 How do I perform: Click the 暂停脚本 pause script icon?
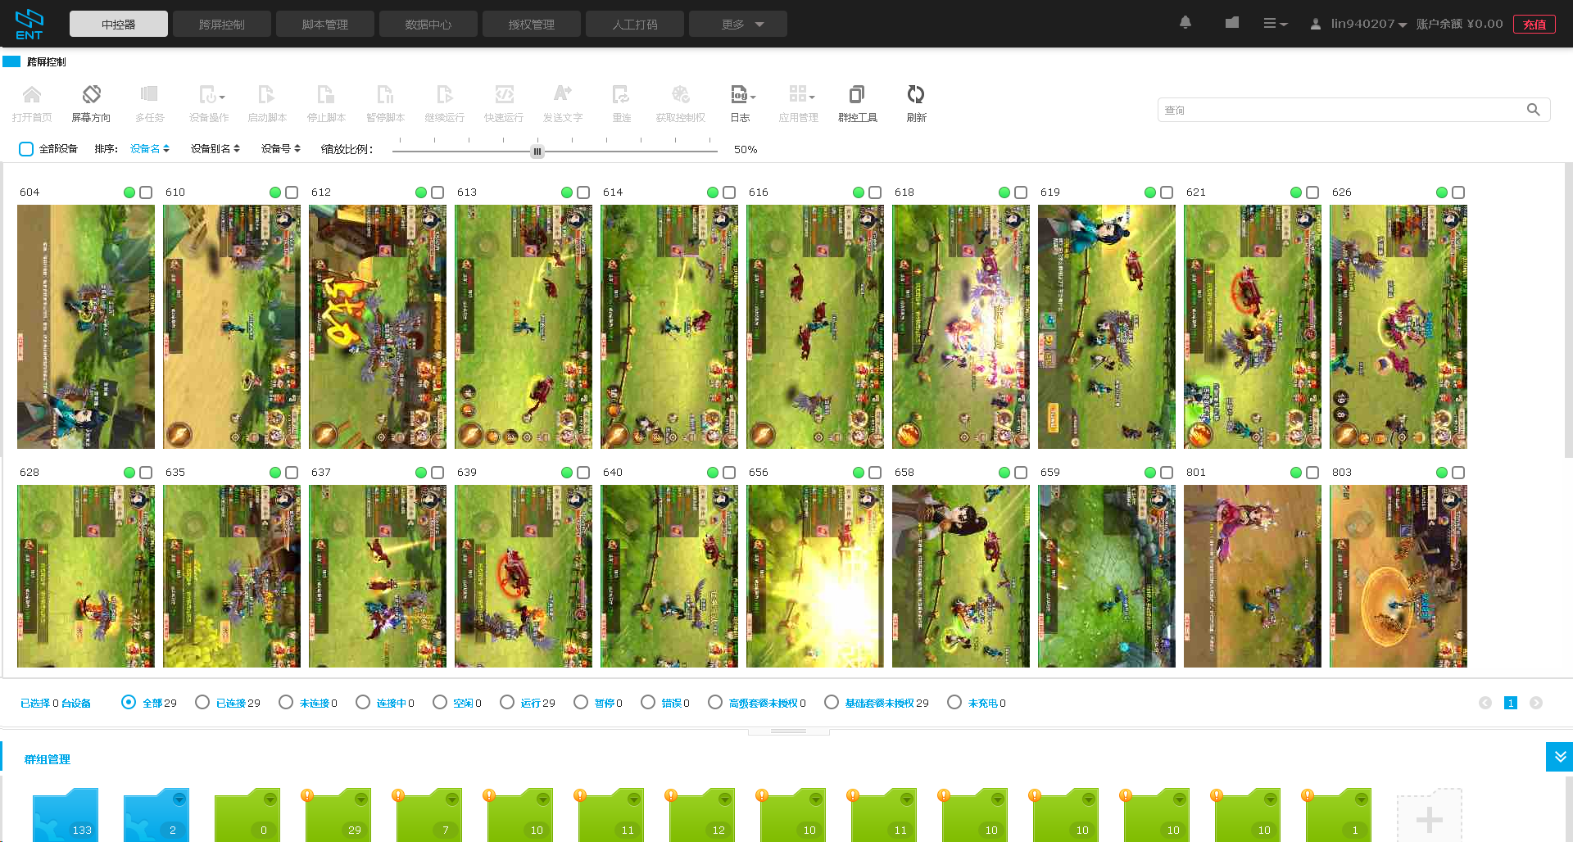(385, 94)
